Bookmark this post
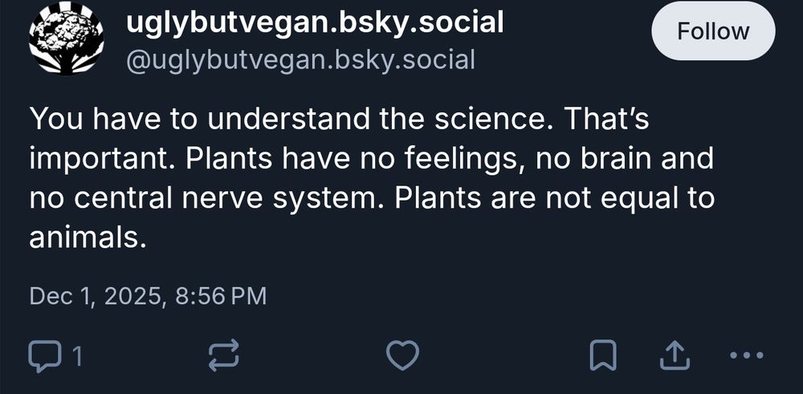Screen dimensions: 803x394 click(603, 355)
